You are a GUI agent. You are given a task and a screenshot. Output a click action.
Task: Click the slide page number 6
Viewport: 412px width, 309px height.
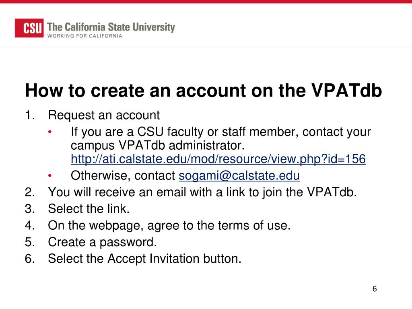(x=374, y=289)
